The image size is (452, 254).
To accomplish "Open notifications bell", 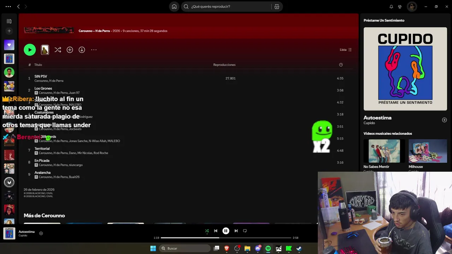I will pos(391,6).
